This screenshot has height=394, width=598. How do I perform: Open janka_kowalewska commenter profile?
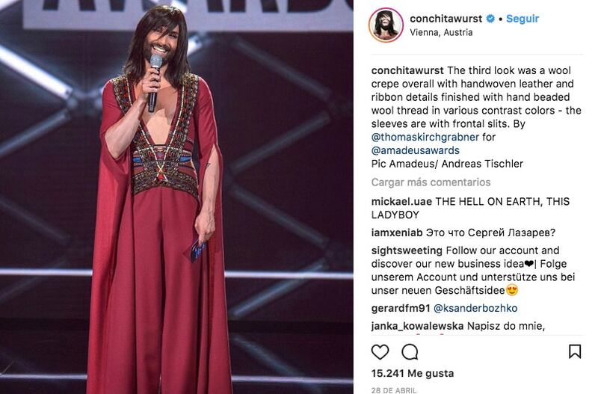click(417, 326)
